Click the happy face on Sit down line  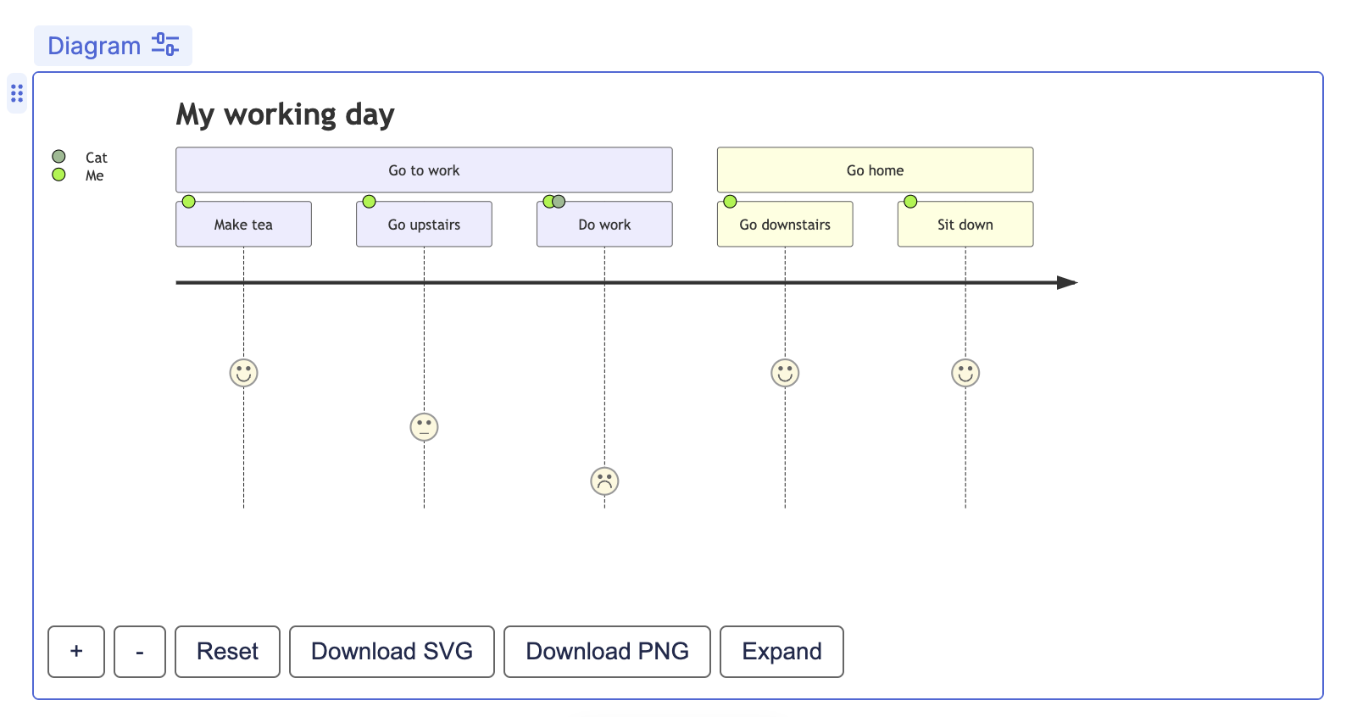click(x=965, y=373)
